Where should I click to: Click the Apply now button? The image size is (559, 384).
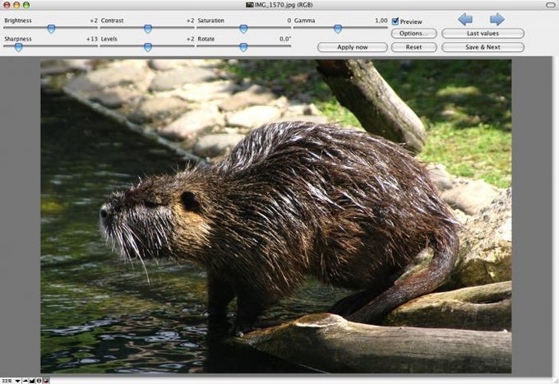coord(352,47)
